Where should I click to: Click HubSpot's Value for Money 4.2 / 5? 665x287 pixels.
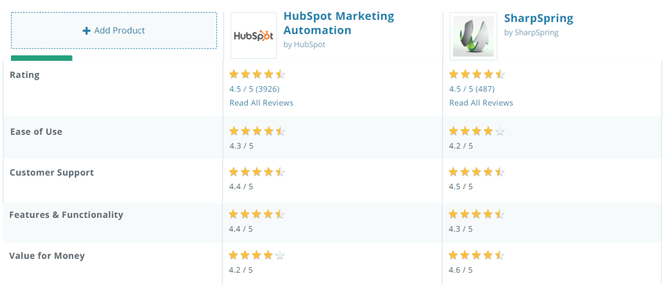click(241, 270)
